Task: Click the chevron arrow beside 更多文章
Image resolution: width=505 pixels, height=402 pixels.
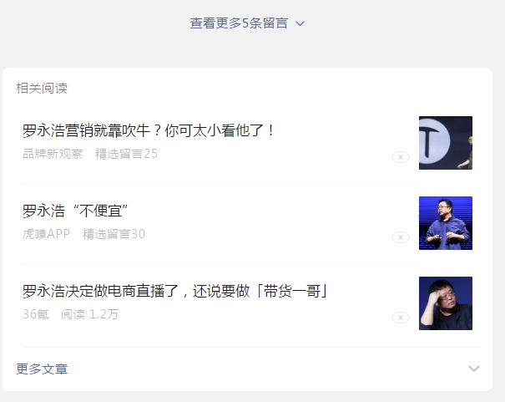Action: (x=474, y=369)
